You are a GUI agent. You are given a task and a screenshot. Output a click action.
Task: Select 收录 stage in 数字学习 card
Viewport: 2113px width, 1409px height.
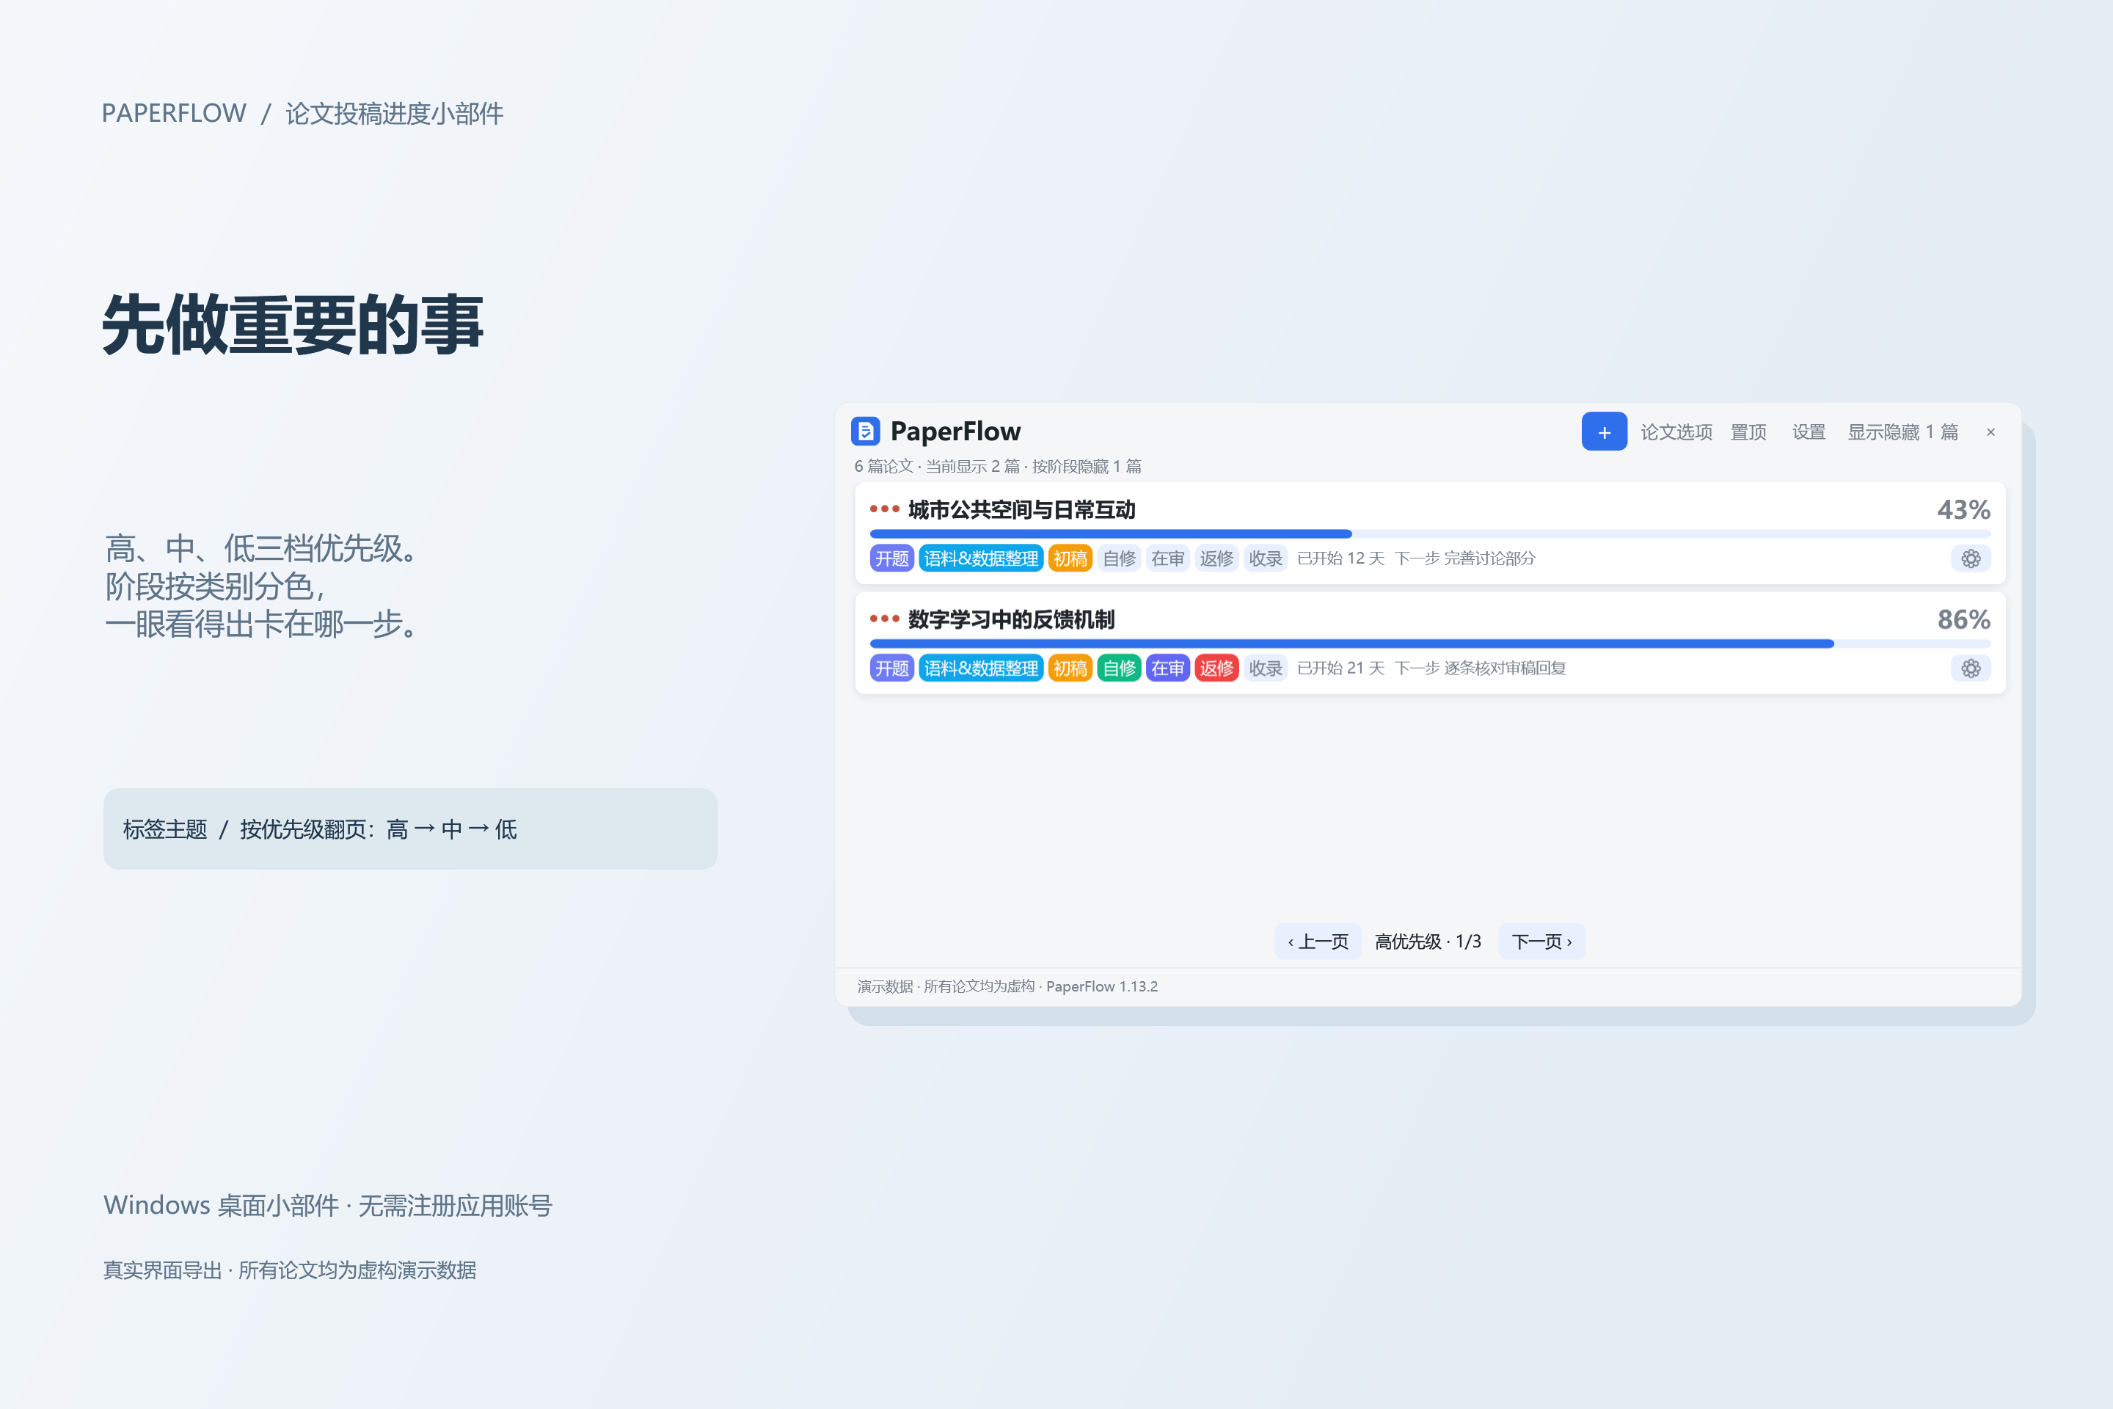[1266, 669]
